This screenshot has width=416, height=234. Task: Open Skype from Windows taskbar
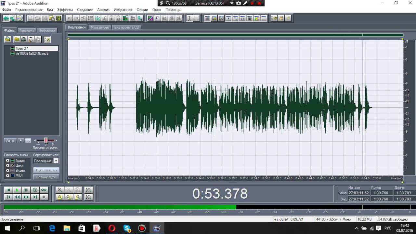click(x=127, y=228)
